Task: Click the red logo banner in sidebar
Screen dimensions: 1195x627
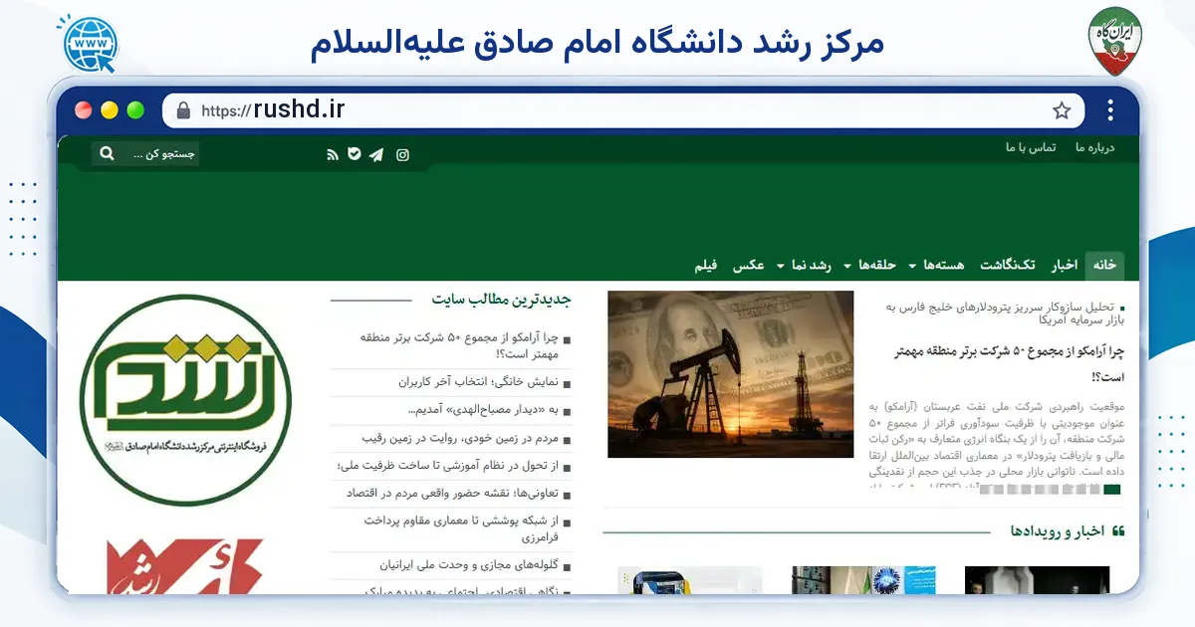Action: (185, 564)
